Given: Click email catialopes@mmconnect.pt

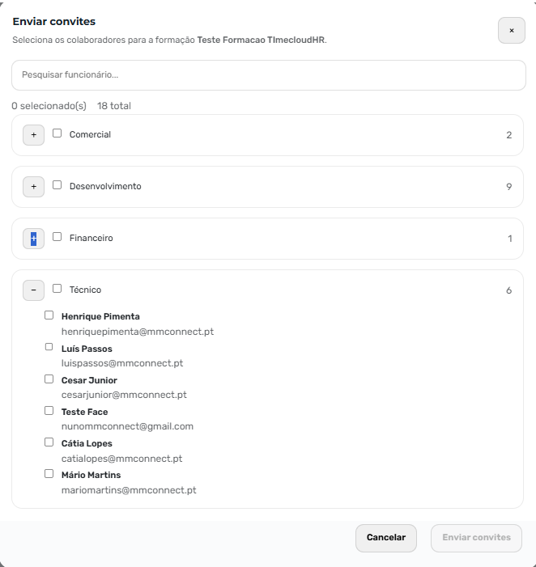Looking at the screenshot, I should tap(122, 459).
